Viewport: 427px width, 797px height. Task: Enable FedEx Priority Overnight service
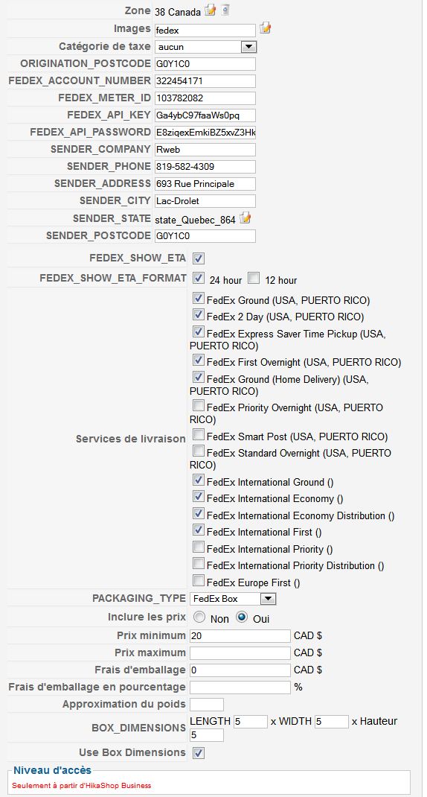pos(199,406)
